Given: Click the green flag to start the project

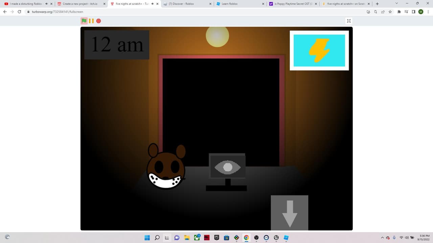Looking at the screenshot, I should coord(84,21).
